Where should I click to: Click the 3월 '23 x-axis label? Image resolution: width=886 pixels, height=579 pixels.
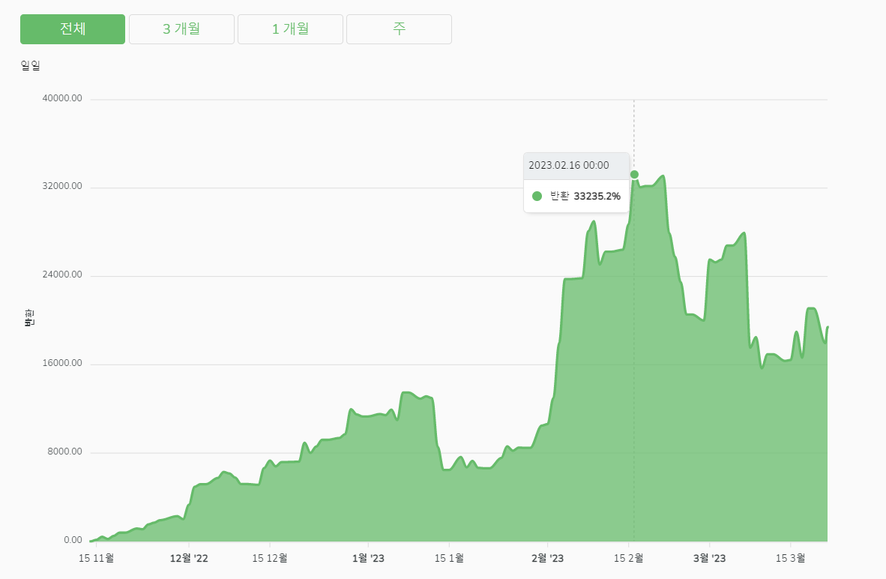click(x=709, y=558)
